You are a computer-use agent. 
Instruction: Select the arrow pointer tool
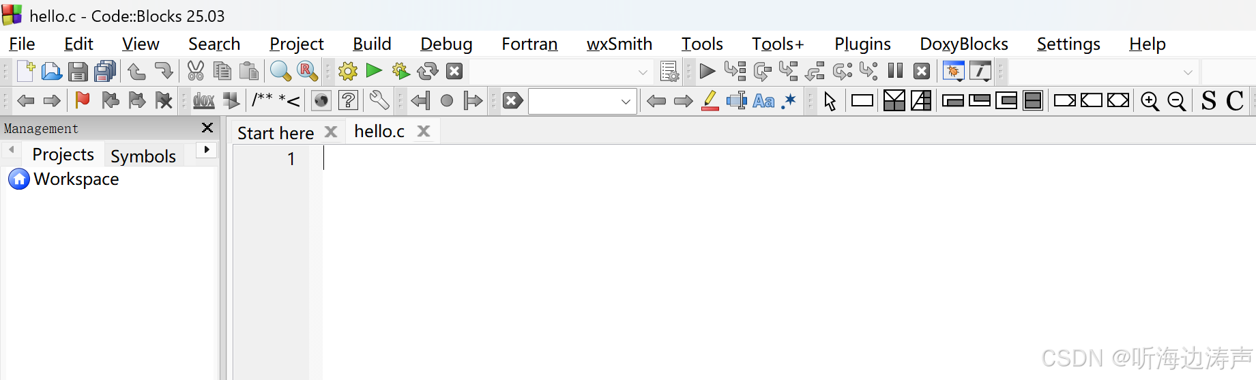830,101
